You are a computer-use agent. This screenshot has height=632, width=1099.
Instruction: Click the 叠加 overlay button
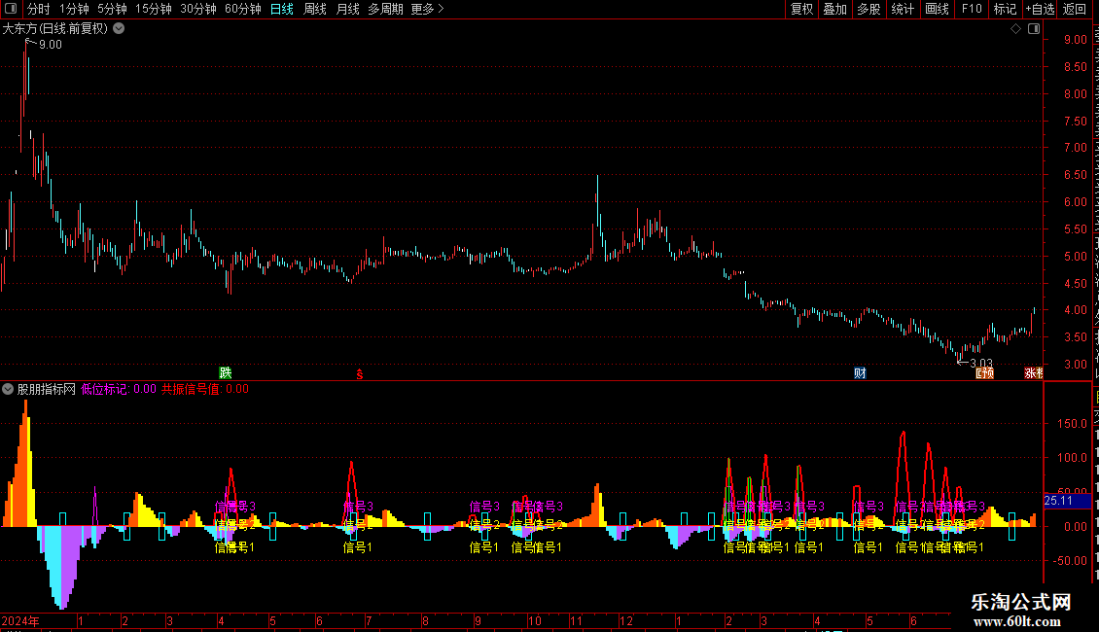pos(834,9)
